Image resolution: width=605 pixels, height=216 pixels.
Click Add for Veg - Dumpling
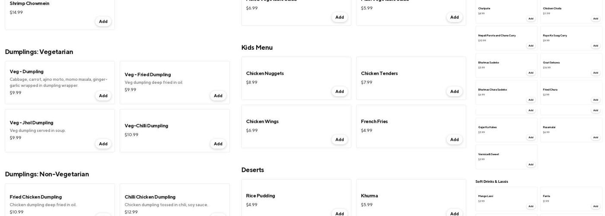tap(103, 96)
